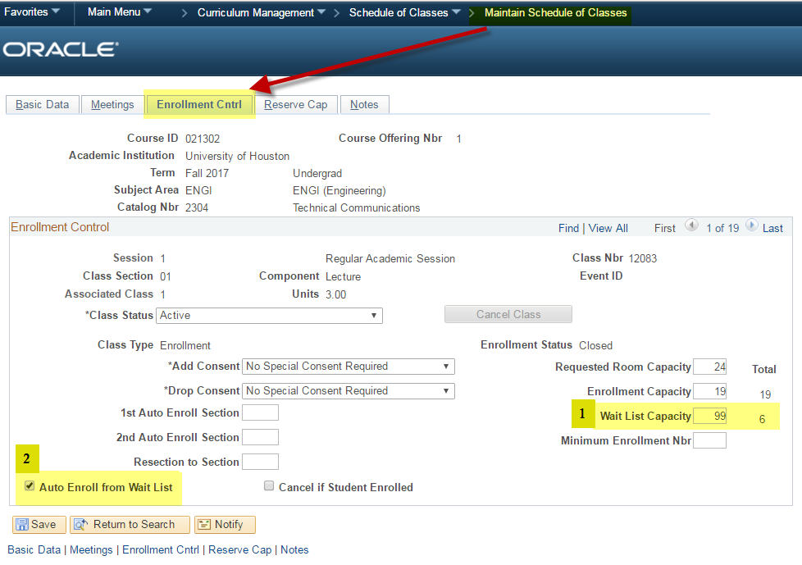
Task: Open the Main Menu dropdown
Action: click(120, 12)
